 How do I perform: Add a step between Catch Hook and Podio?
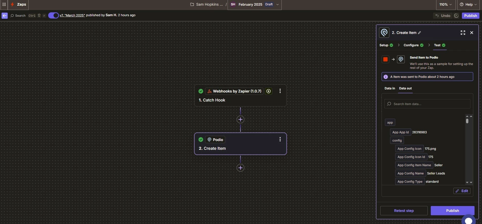click(x=240, y=119)
